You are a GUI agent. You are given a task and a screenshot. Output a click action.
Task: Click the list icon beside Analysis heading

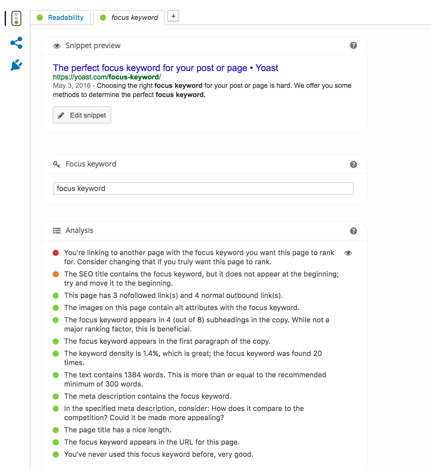[x=56, y=231]
